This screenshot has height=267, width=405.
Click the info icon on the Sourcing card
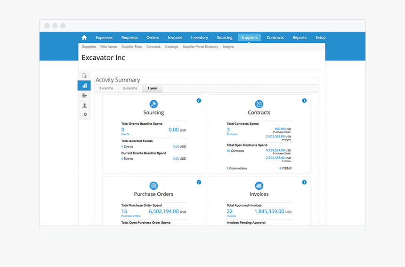tap(199, 101)
